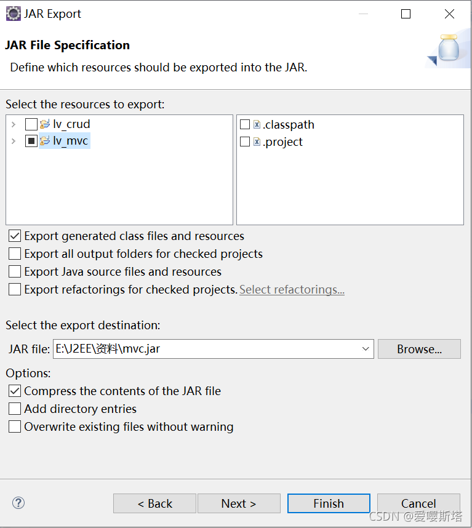Click inside the JAR file path field
472x528 pixels.
206,349
